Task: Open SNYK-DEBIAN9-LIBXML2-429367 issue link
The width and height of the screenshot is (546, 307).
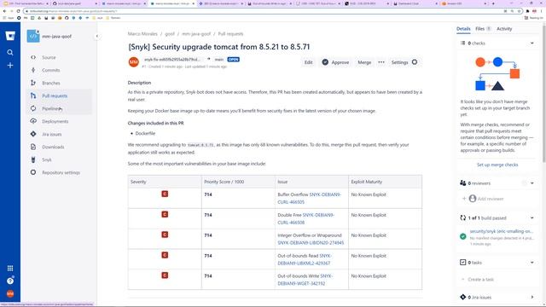Action: tap(304, 259)
